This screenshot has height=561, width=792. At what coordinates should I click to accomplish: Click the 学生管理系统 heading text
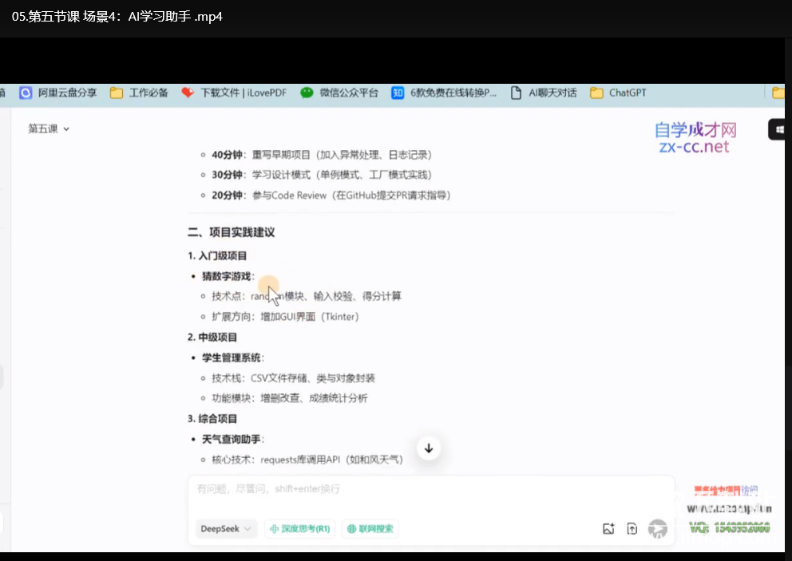coord(232,358)
